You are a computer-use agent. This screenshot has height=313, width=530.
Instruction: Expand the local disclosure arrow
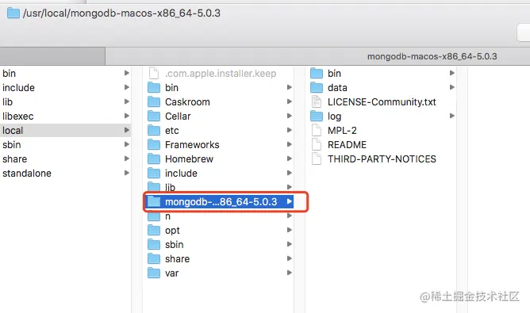coord(127,130)
